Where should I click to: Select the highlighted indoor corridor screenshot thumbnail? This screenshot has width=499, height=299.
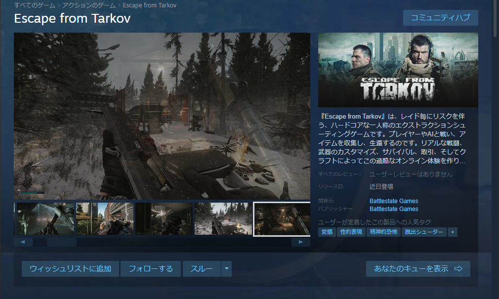pos(282,219)
